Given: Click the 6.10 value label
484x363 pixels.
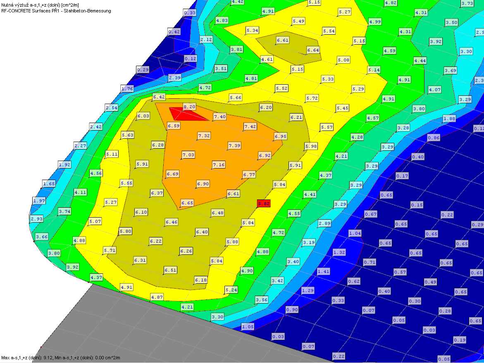Looking at the screenshot, I should 141,212.
